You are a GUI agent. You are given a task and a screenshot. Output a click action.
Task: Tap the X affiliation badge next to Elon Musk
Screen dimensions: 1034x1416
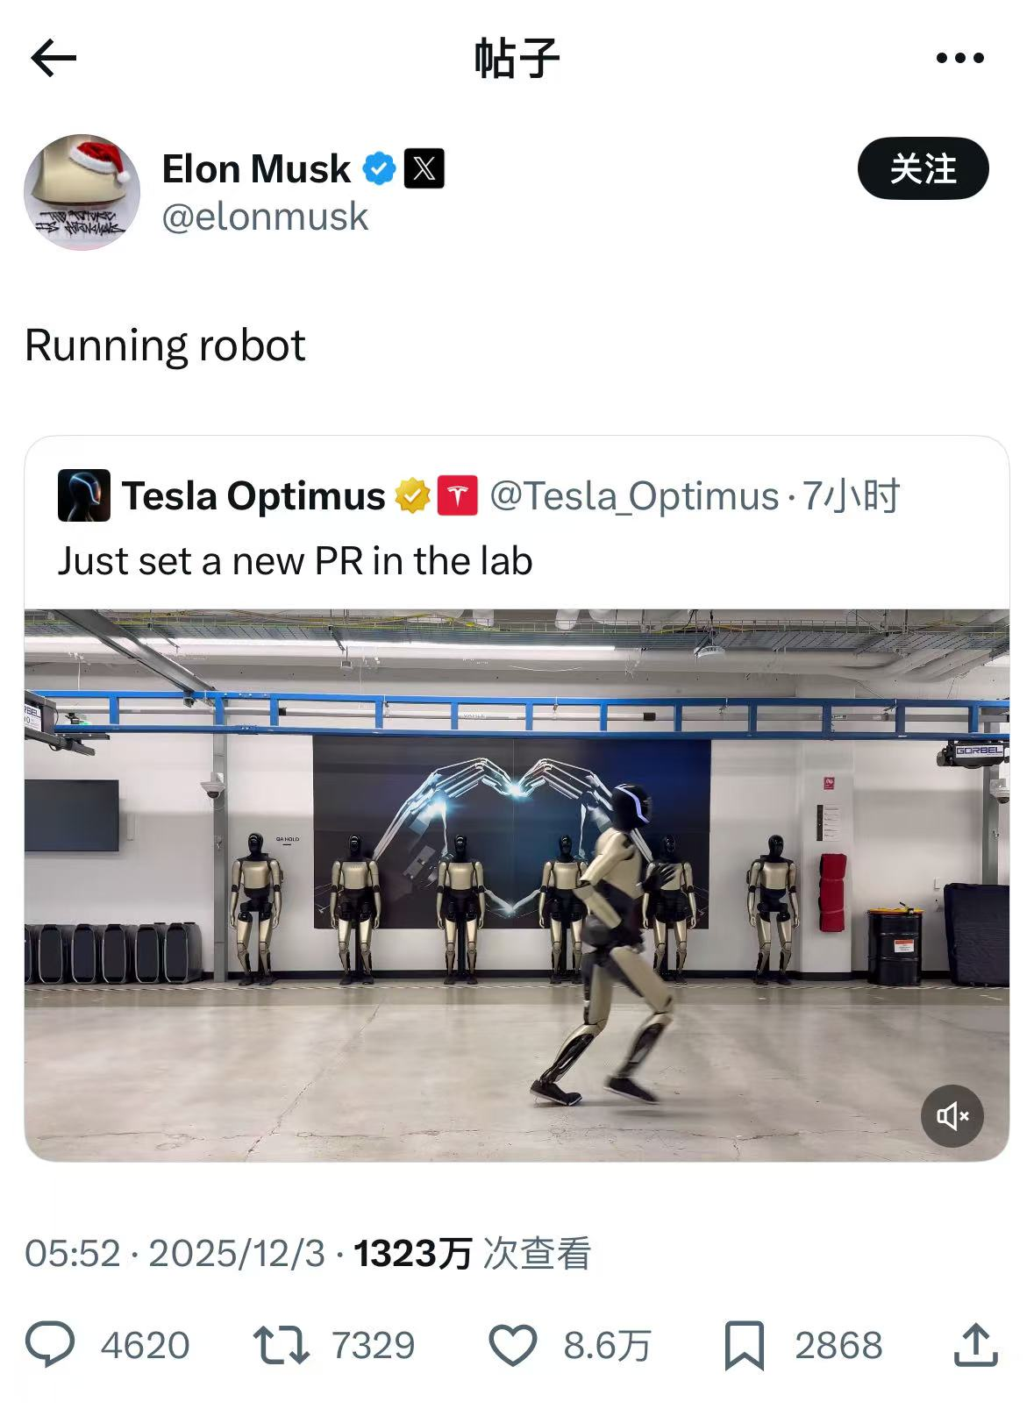(x=424, y=168)
